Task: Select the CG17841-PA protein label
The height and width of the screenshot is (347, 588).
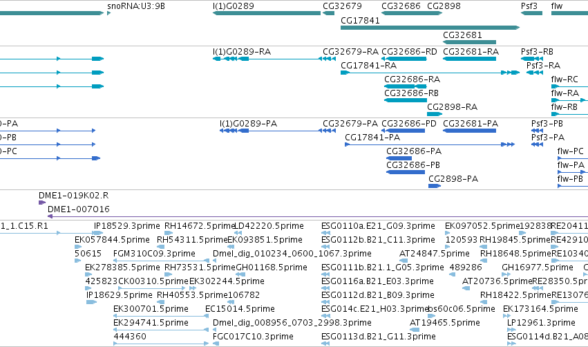Action: (372, 138)
